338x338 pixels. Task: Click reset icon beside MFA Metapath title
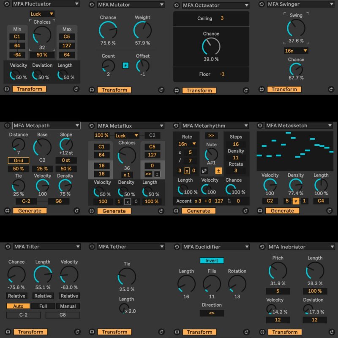pyautogui.click(x=7, y=125)
